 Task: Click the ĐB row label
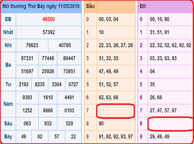(8, 19)
